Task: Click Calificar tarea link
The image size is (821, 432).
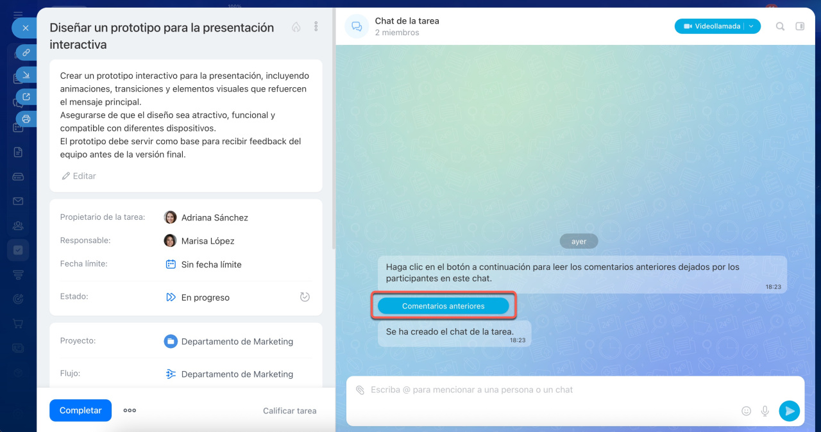Action: (x=289, y=411)
